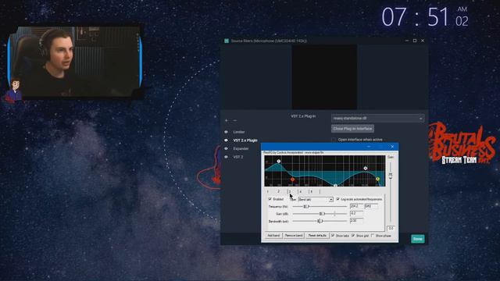This screenshot has width=500, height=281.
Task: Select the Limiter filter in the list
Action: [x=239, y=132]
